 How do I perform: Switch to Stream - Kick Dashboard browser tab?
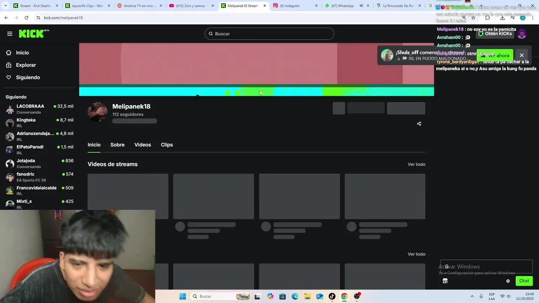coord(36,6)
